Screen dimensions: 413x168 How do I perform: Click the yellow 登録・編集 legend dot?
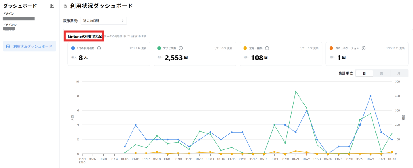pos(245,48)
